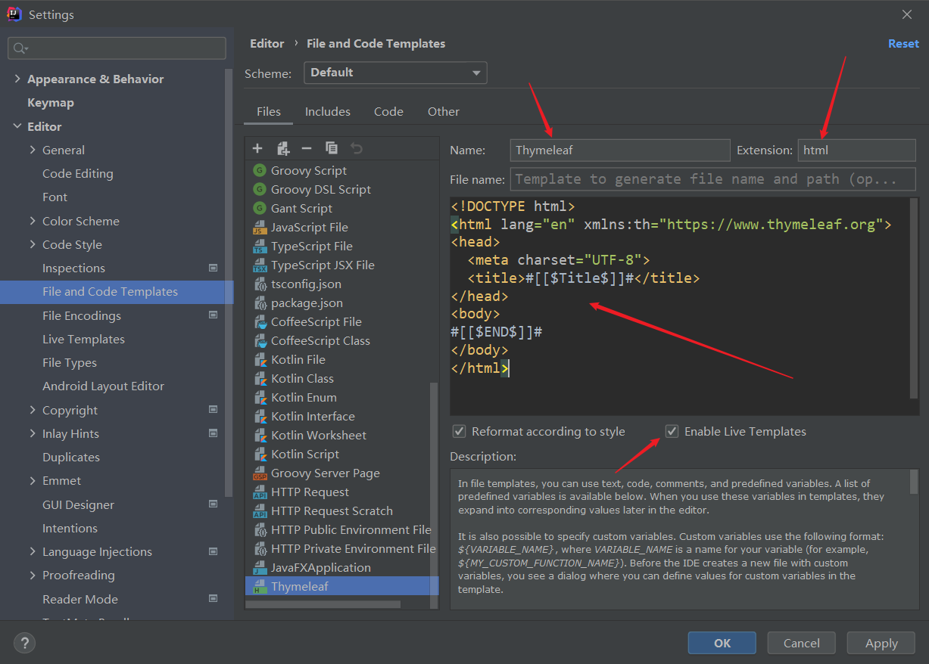Viewport: 929px width, 664px height.
Task: Click the Remove template minus icon
Action: 307,148
